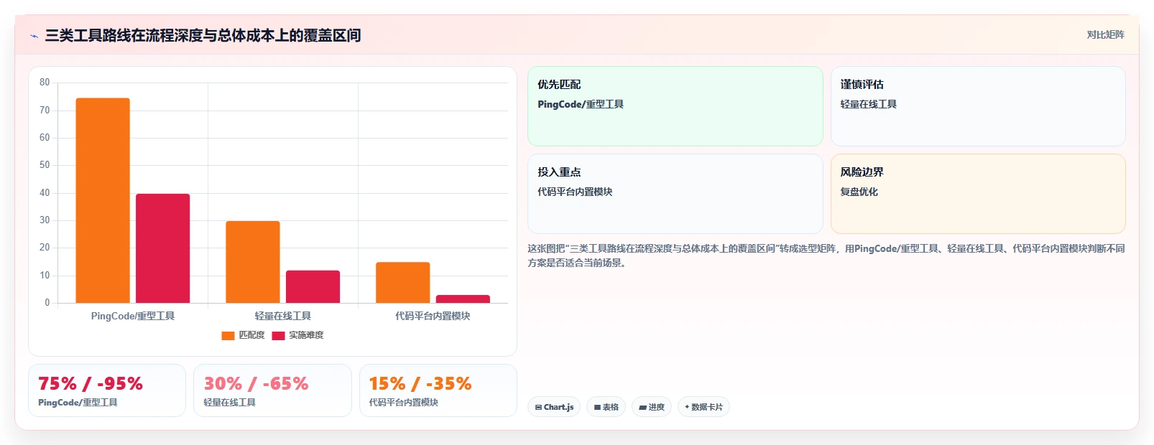Click the red bar for 轻量在线工具
Image resolution: width=1154 pixels, height=445 pixels.
(x=313, y=286)
